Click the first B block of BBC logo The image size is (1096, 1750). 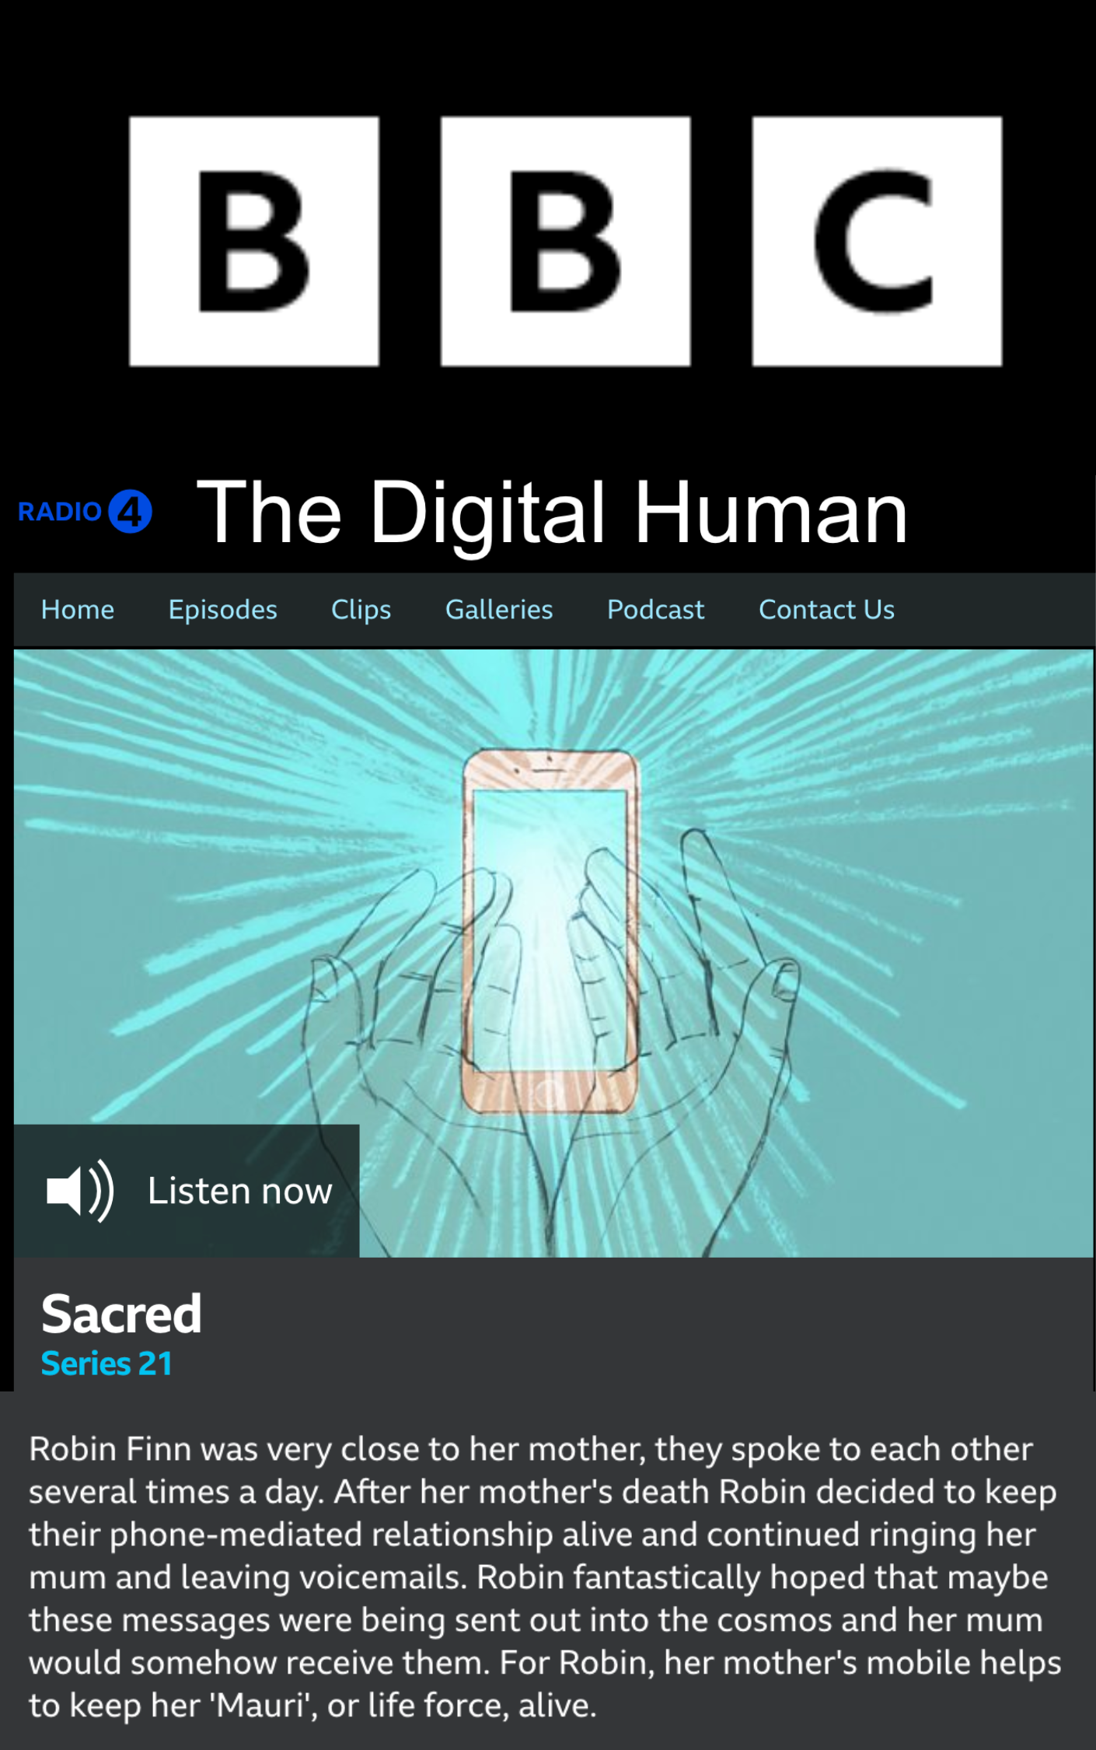point(254,241)
